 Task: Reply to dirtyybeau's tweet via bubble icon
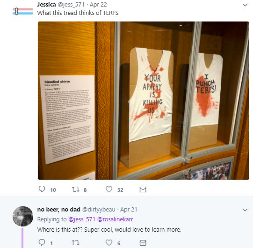coord(42,242)
